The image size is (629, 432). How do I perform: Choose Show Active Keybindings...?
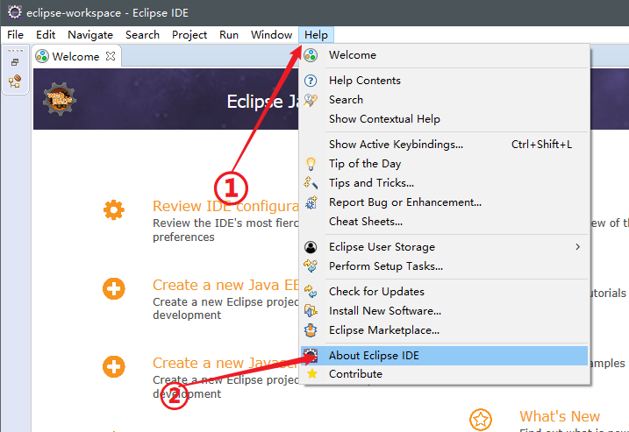click(445, 145)
